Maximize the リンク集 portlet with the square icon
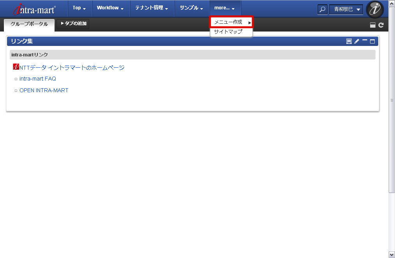 372,41
